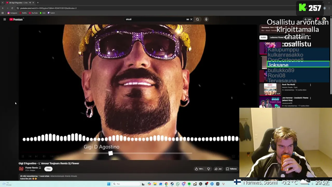
Task: Open Spotify from the taskbar
Action: [x=189, y=184]
